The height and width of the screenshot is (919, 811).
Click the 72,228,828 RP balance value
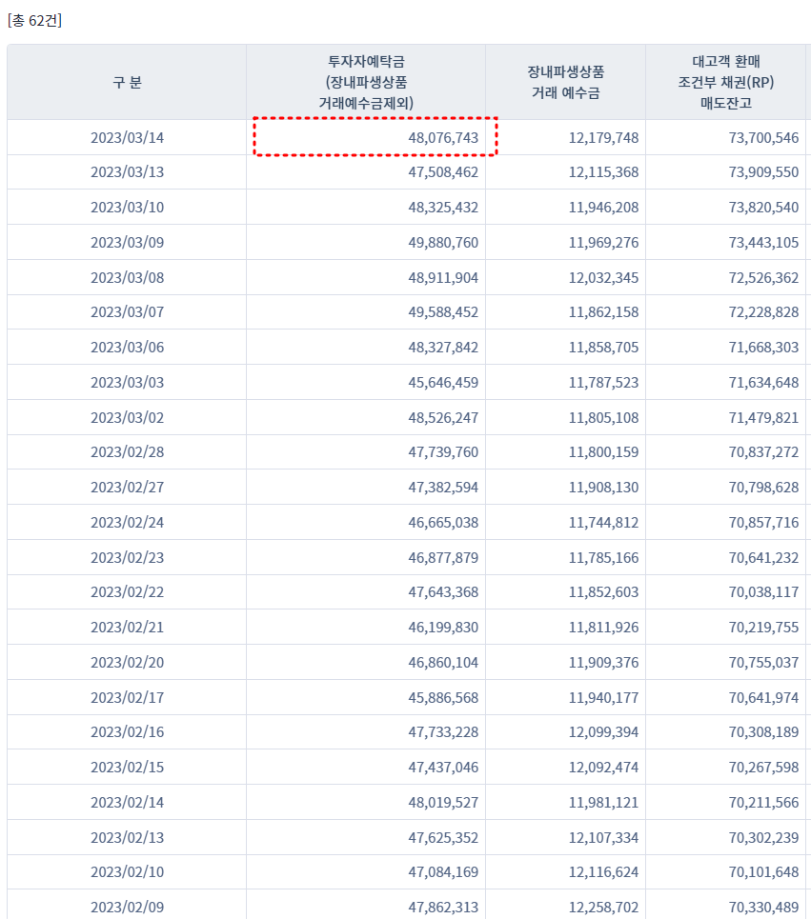pyautogui.click(x=763, y=312)
